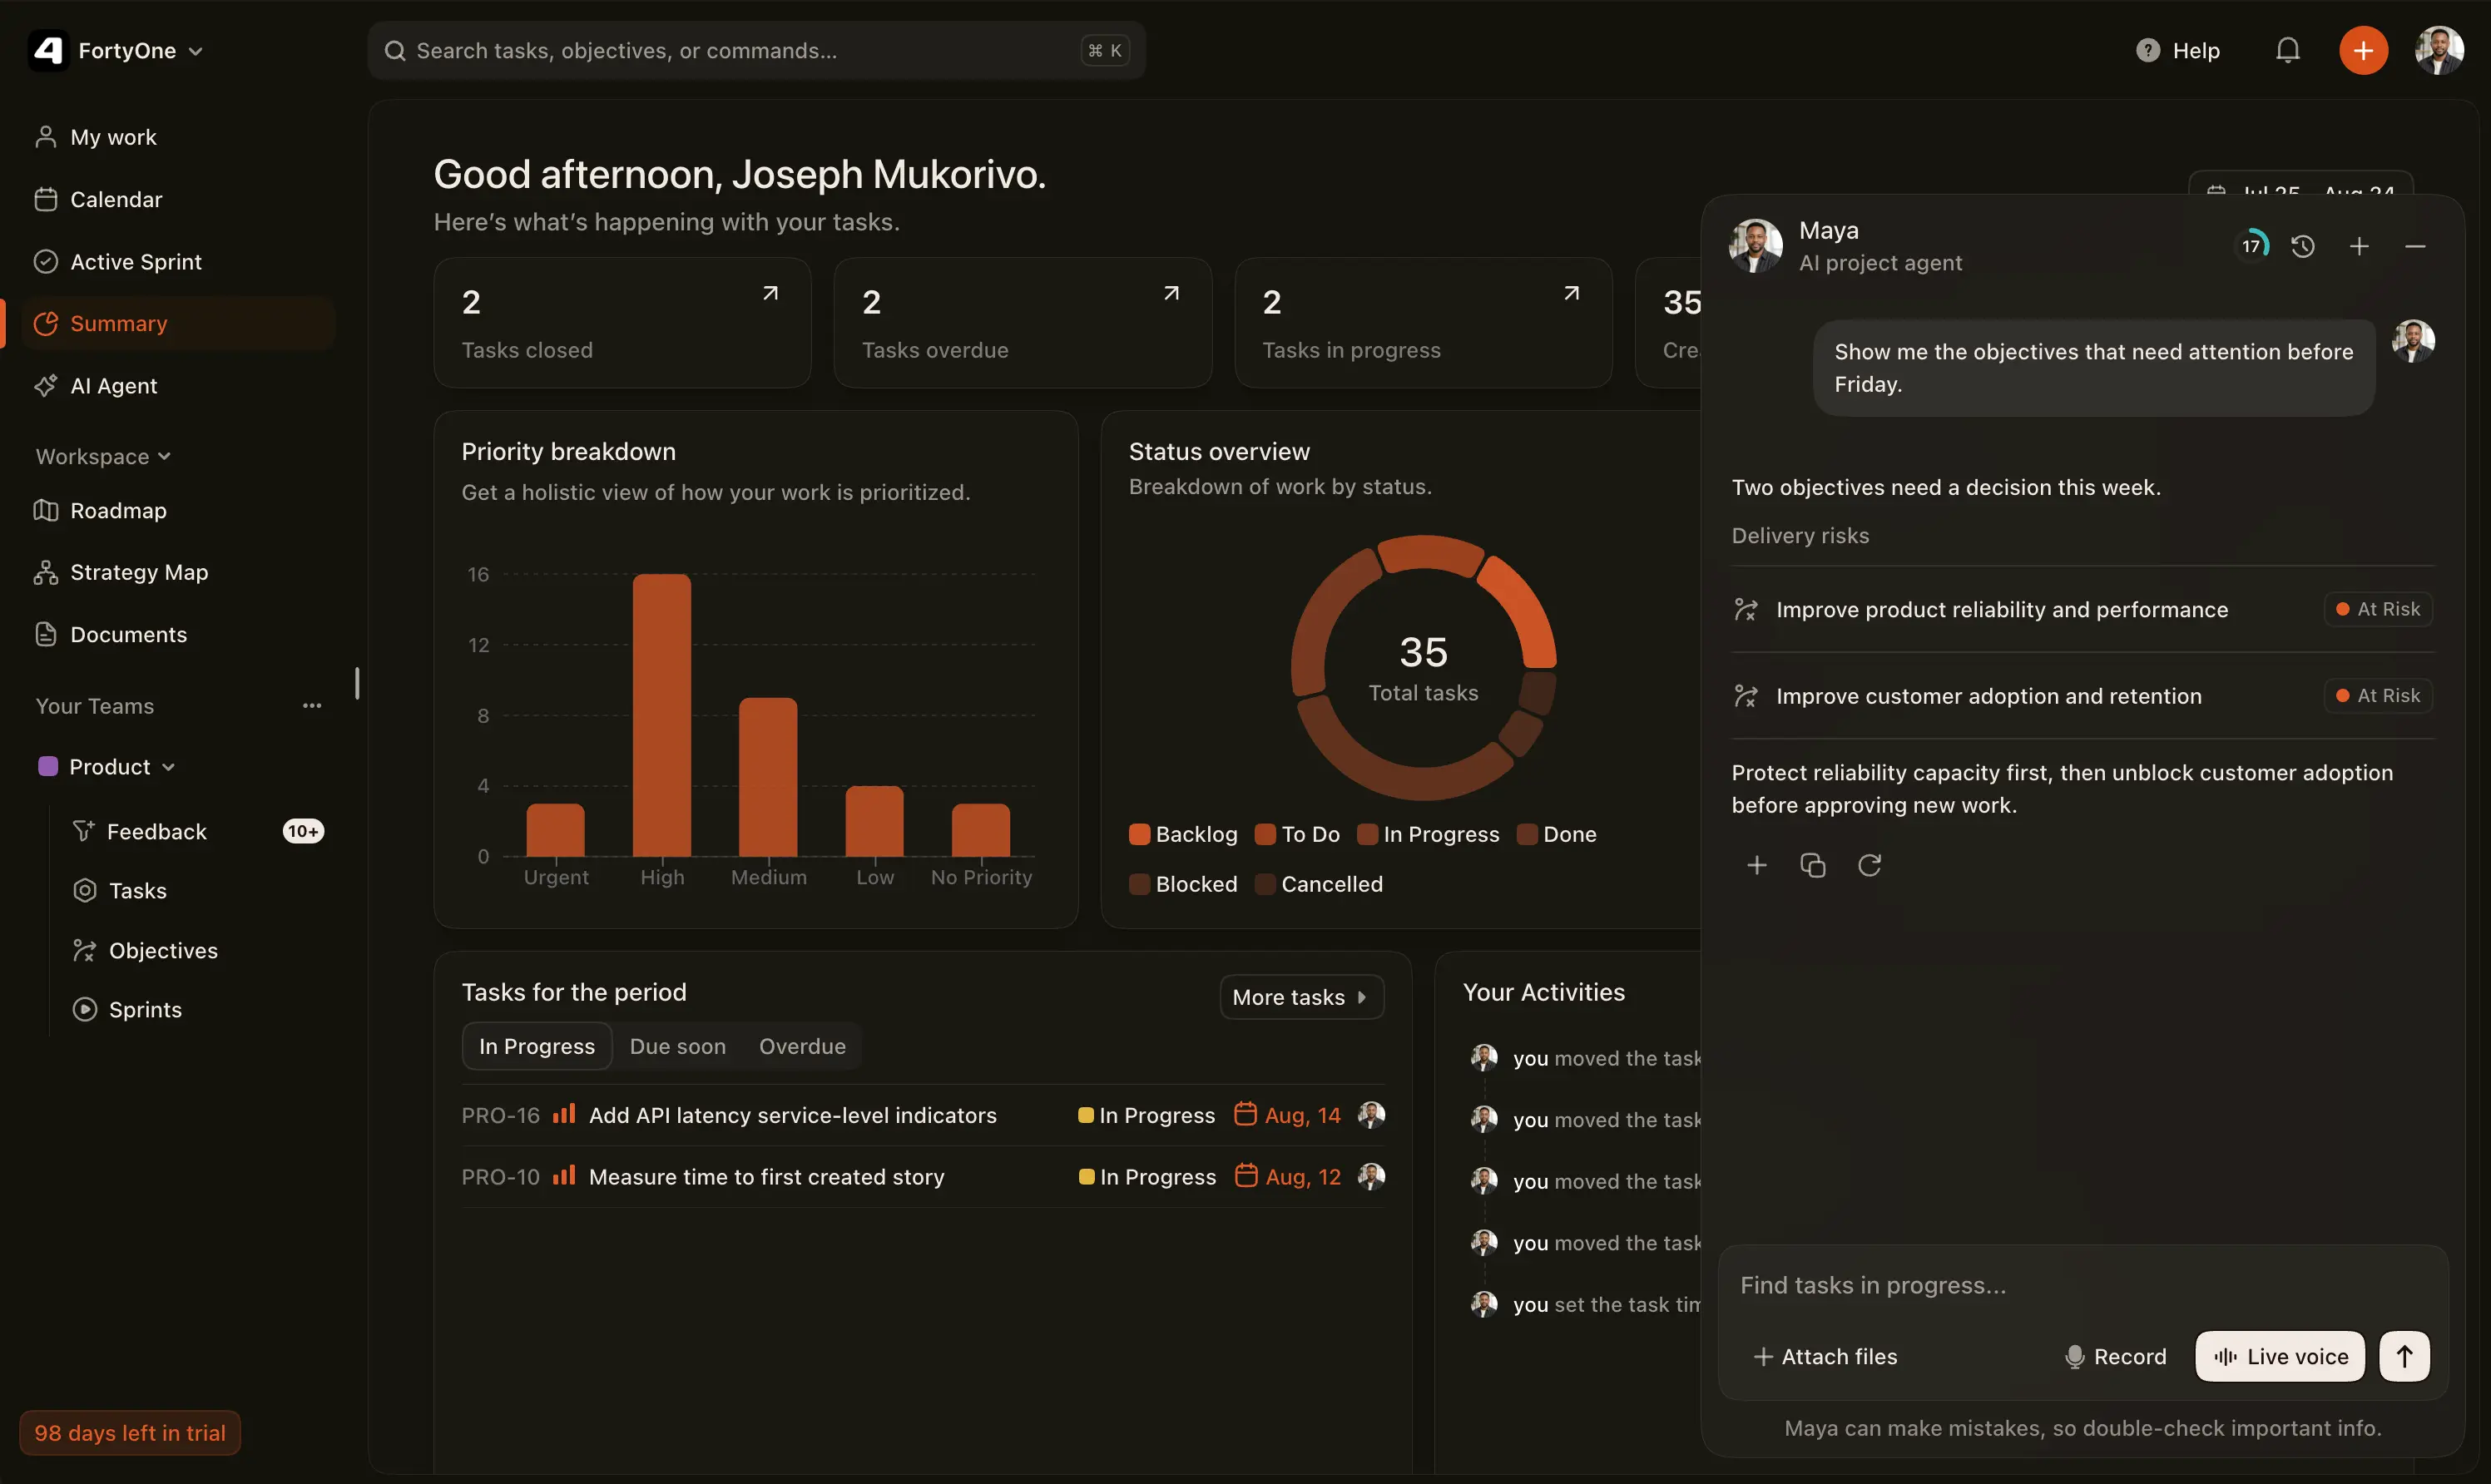2491x1484 pixels.
Task: Open the notifications bell
Action: click(2287, 50)
